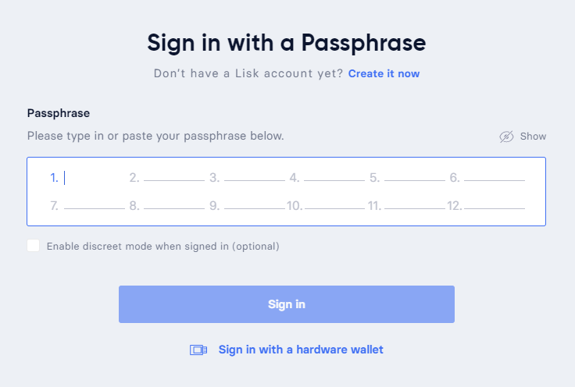Select passphrase word field 3
Image resolution: width=575 pixels, height=387 pixels.
click(x=255, y=178)
